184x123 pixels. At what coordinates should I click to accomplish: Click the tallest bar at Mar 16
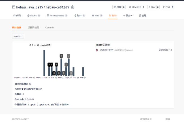44,63
